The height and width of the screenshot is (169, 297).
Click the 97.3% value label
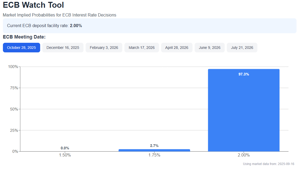(x=244, y=74)
